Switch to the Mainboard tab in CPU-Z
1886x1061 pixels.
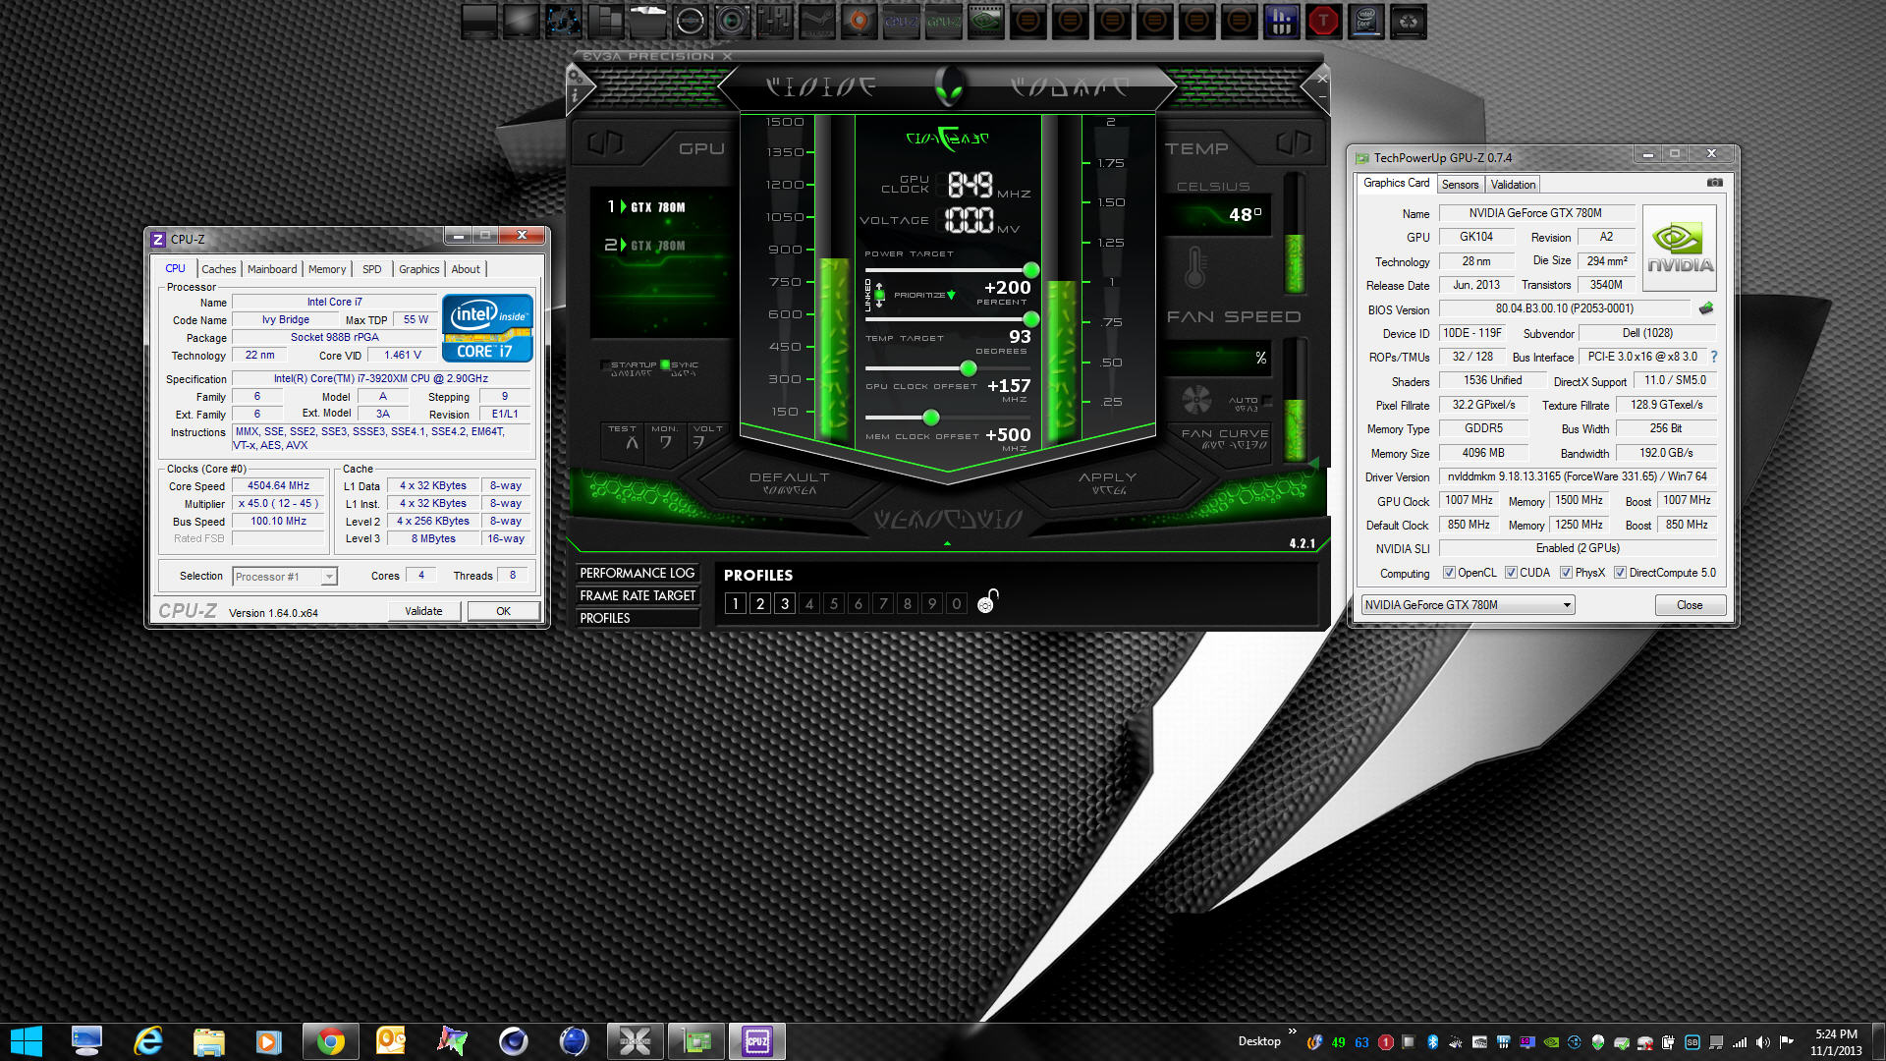[x=272, y=269]
